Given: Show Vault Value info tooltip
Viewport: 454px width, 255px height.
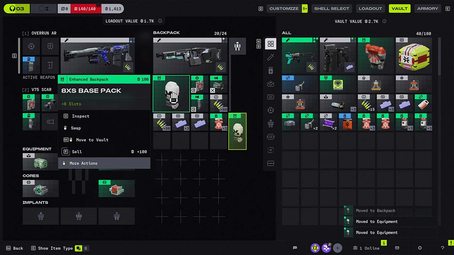Looking at the screenshot, I should click(x=384, y=21).
